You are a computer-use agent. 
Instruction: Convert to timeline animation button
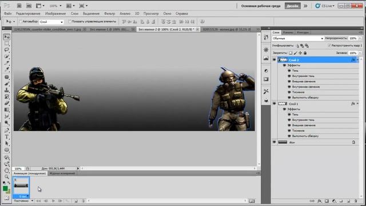coord(252,201)
